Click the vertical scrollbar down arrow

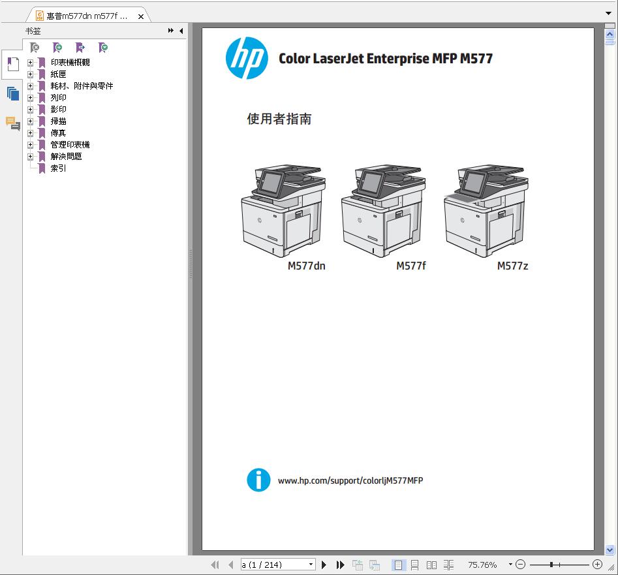610,550
